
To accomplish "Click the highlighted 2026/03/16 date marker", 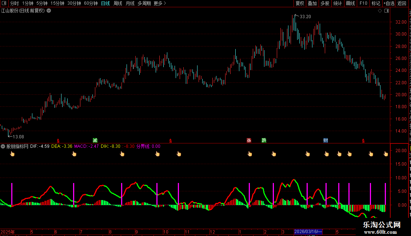I will click(x=308, y=232).
